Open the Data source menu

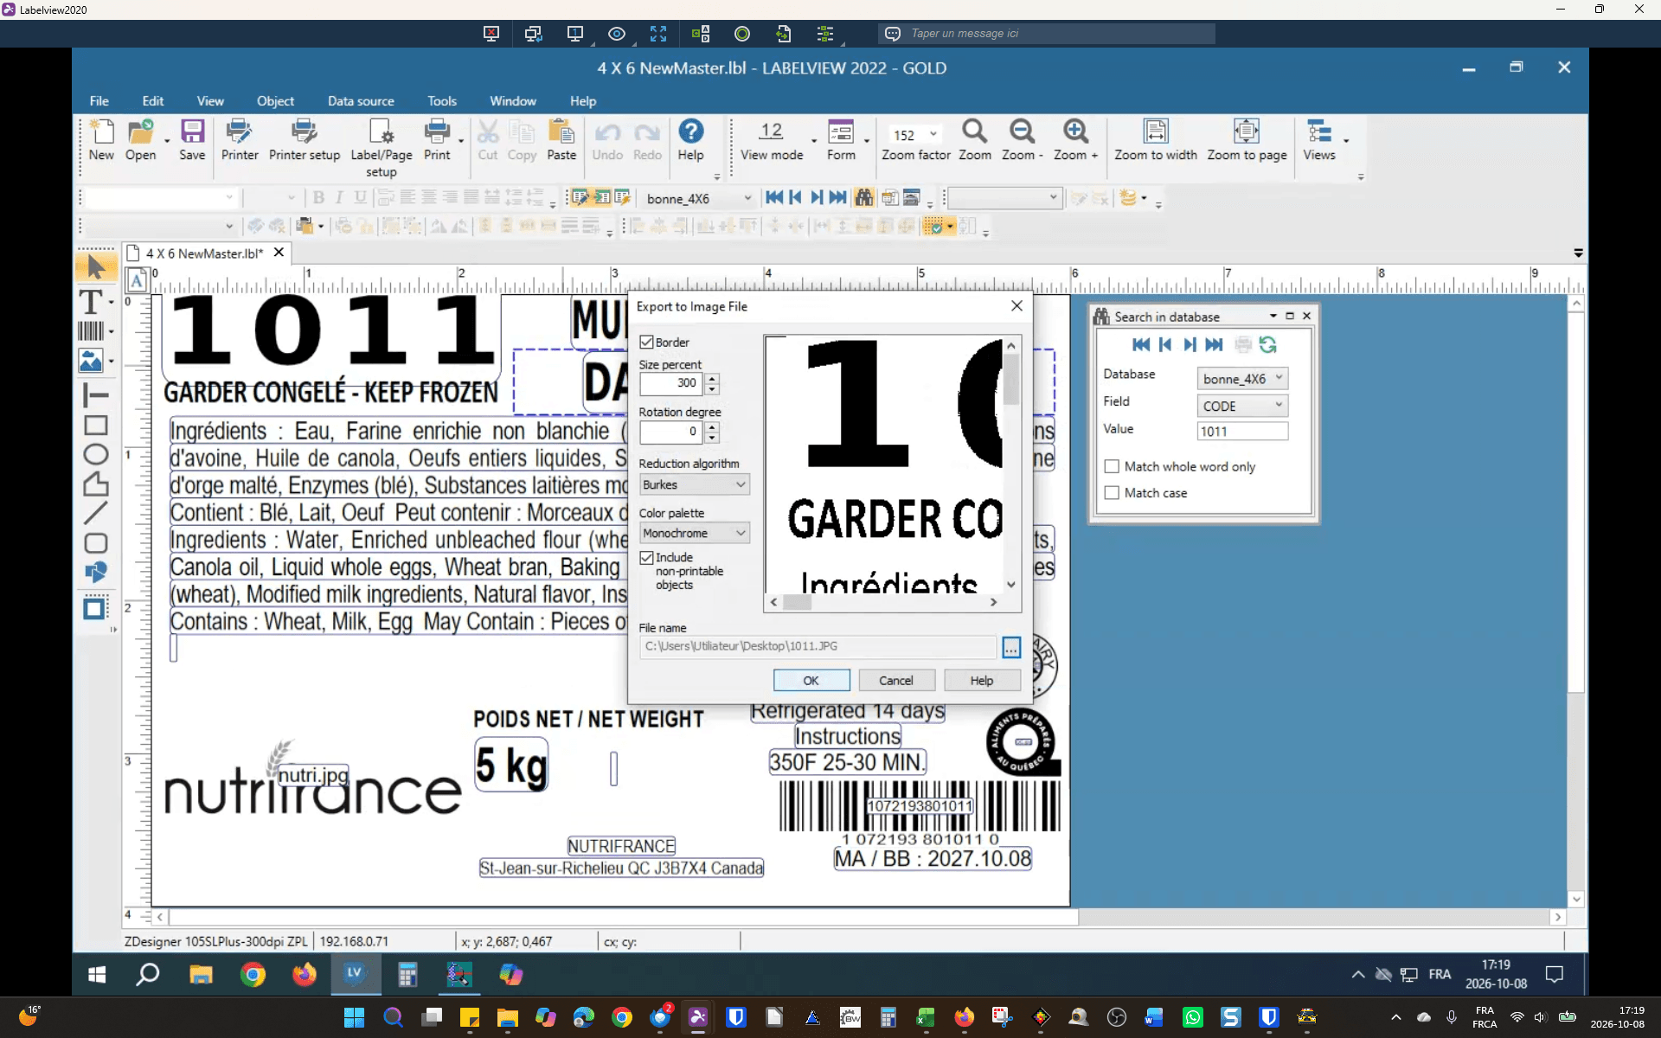click(x=361, y=101)
